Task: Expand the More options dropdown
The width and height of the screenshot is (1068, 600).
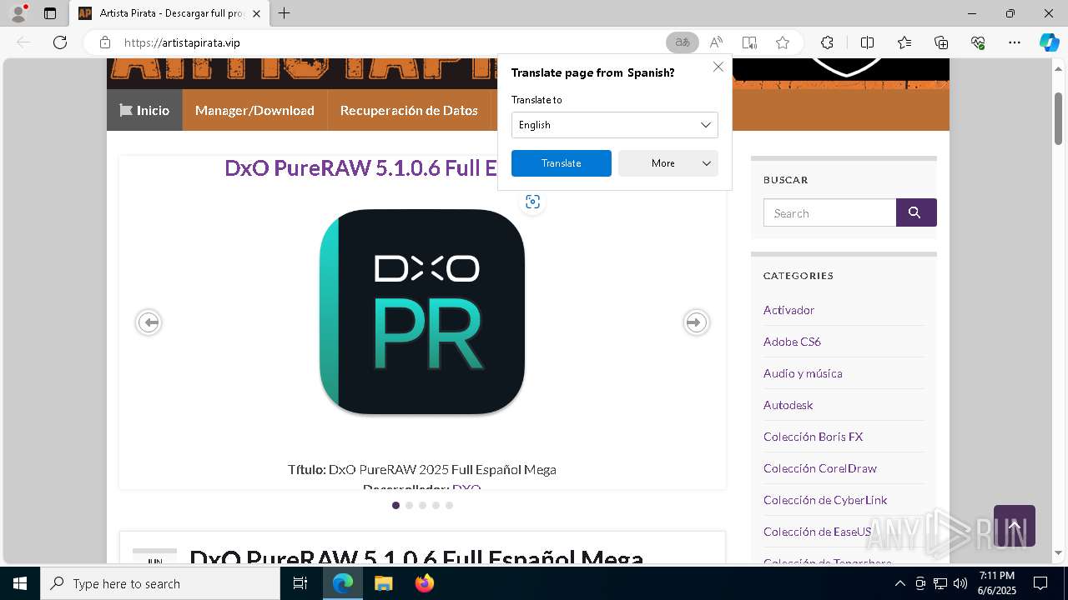Action: 668,163
